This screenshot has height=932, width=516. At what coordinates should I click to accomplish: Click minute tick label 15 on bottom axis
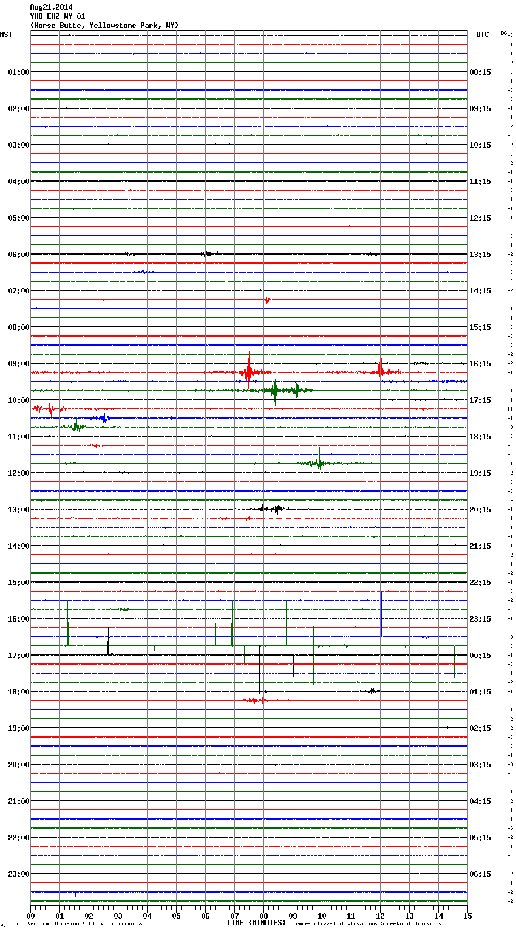coord(467,916)
